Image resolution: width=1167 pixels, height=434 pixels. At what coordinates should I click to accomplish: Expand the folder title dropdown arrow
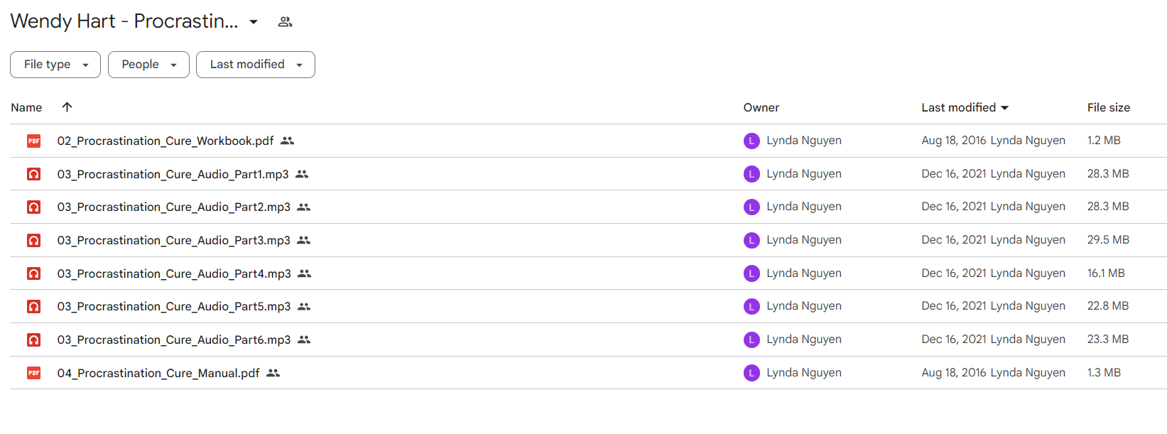point(254,22)
